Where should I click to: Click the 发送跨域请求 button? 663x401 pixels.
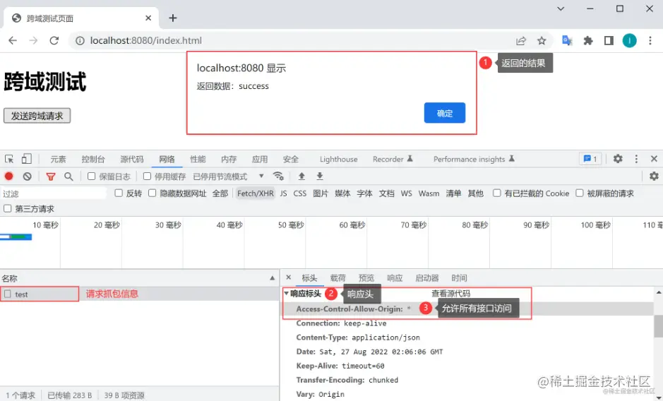click(37, 116)
